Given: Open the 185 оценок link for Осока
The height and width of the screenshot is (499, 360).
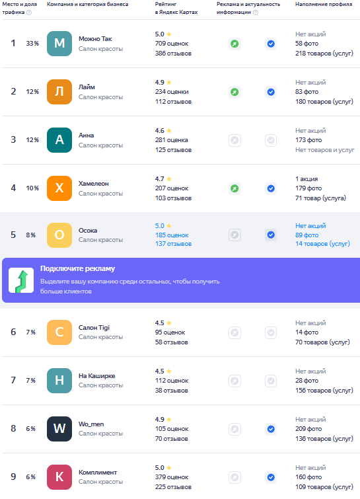Looking at the screenshot, I should tap(172, 235).
